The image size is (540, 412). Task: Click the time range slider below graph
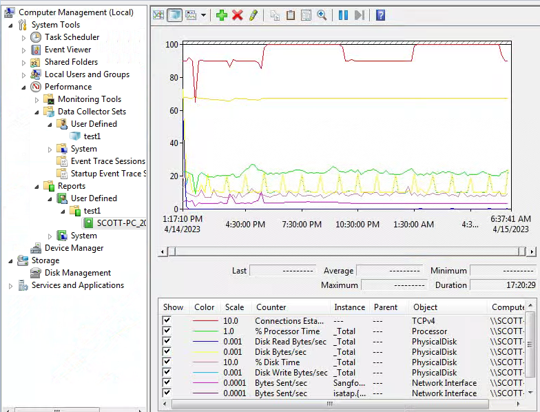(x=344, y=252)
